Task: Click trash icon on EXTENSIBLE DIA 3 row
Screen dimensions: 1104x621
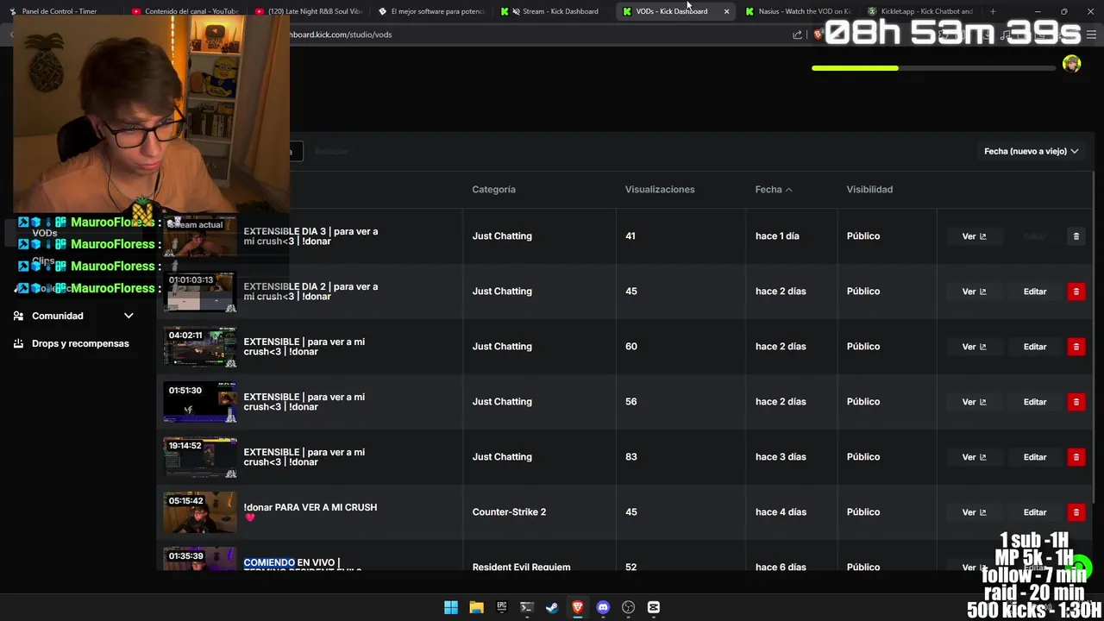Action: pyautogui.click(x=1076, y=236)
